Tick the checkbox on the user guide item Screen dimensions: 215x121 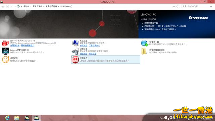[73, 57]
